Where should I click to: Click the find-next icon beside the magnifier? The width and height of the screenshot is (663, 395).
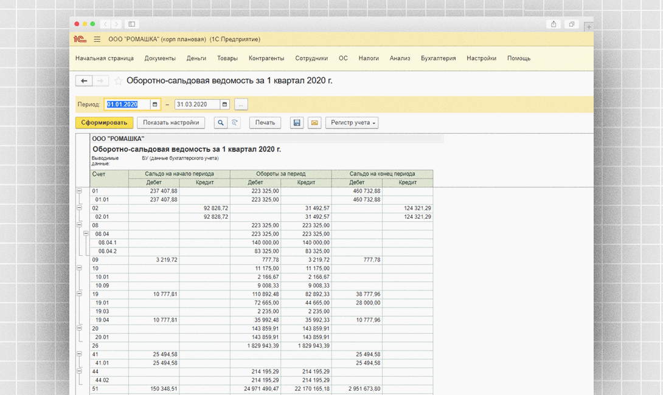(x=234, y=123)
